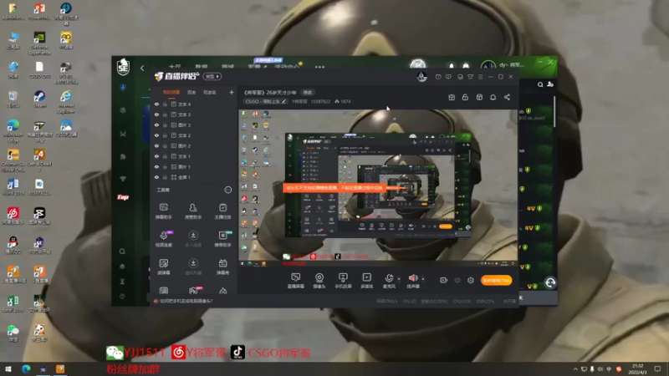
Task: Click the unlock padlock icon above the preview
Action: tap(465, 97)
